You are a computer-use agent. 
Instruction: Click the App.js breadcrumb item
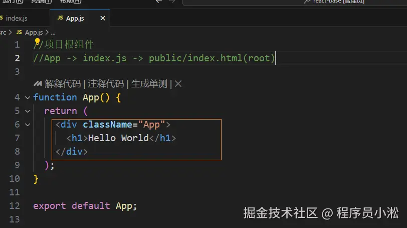(x=34, y=33)
